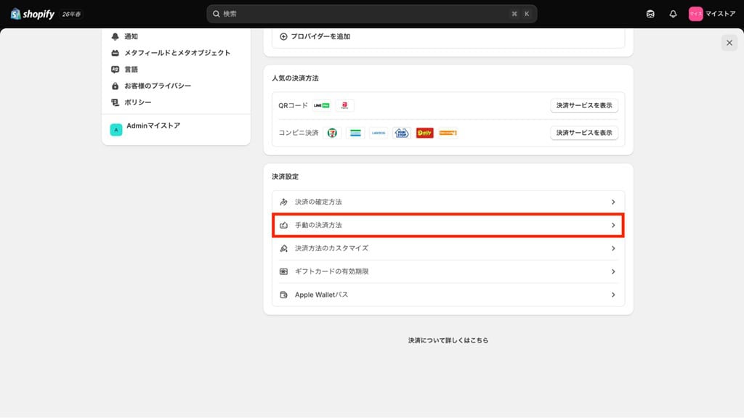Click the payment capture icon beside 決済の確定方法
Screen dimensions: 744x418
[x=284, y=202]
